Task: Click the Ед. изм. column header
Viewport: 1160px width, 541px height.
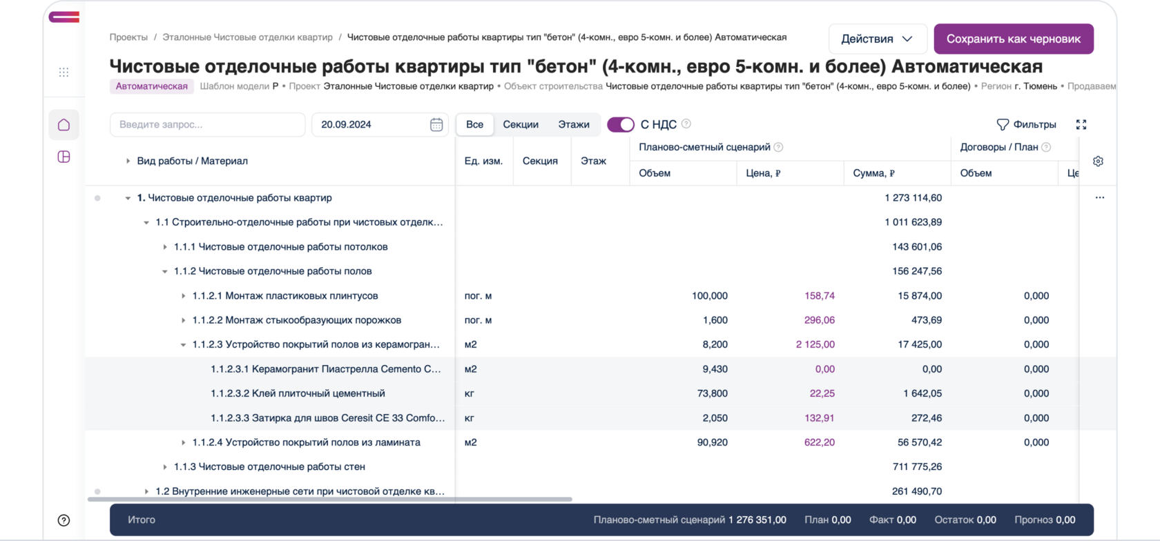Action: coord(483,161)
